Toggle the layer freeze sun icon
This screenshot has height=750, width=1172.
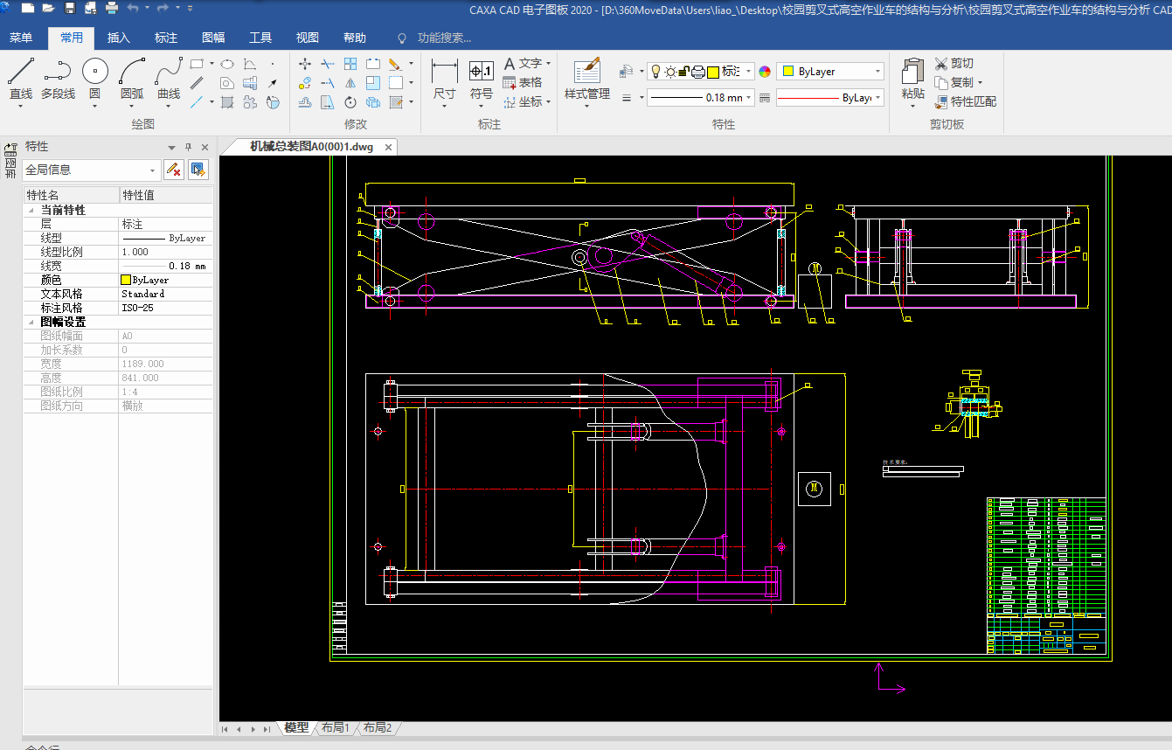[x=670, y=72]
